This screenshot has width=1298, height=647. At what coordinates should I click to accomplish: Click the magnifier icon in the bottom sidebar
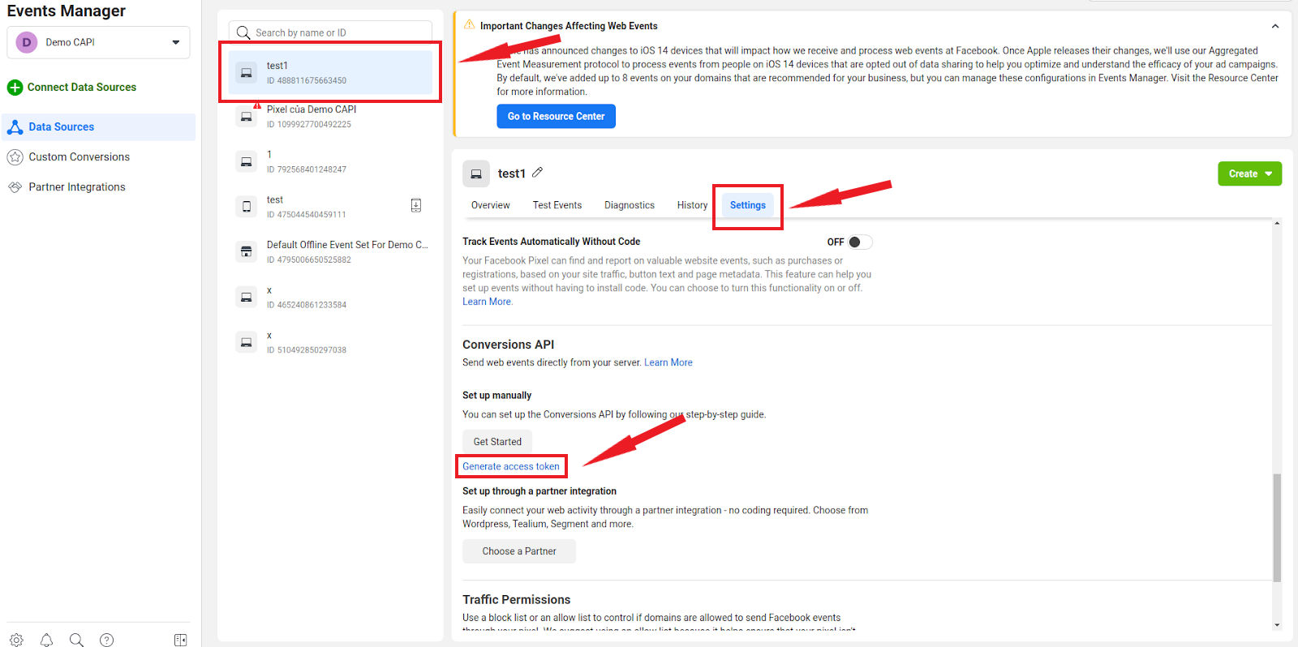76,640
